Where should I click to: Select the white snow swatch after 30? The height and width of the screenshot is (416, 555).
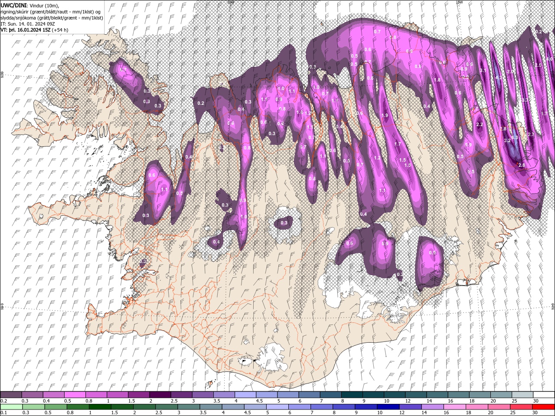click(544, 395)
